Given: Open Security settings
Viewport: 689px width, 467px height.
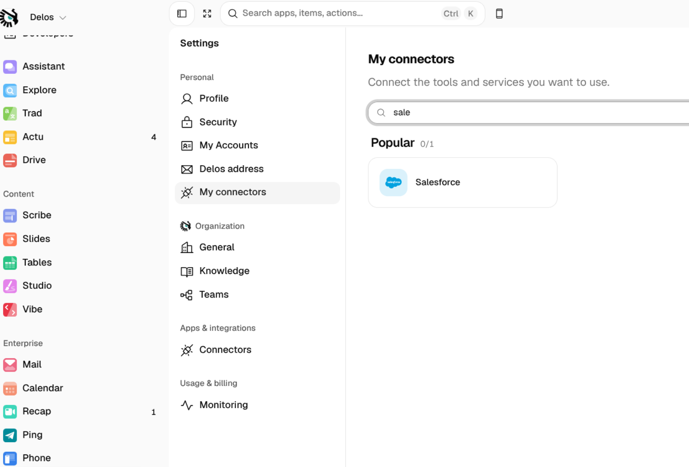Looking at the screenshot, I should pyautogui.click(x=257, y=122).
